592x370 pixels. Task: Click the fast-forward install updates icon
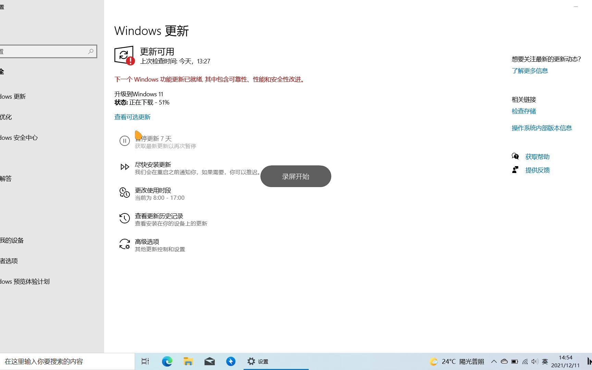(x=125, y=167)
